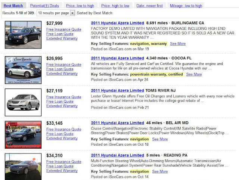The image size is (239, 180).
Task: Get Free Insurance Quote for $27,119 car
Action: point(64,97)
